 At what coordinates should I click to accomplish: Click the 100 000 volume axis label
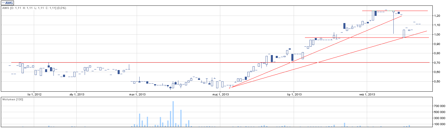pyautogui.click(x=440, y=124)
